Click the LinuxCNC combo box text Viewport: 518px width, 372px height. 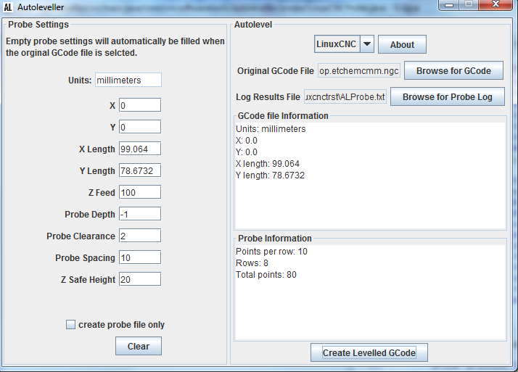click(337, 44)
